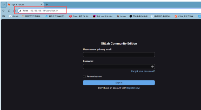Open the bookmark with blue-and-white notes icon

pos(161,16)
